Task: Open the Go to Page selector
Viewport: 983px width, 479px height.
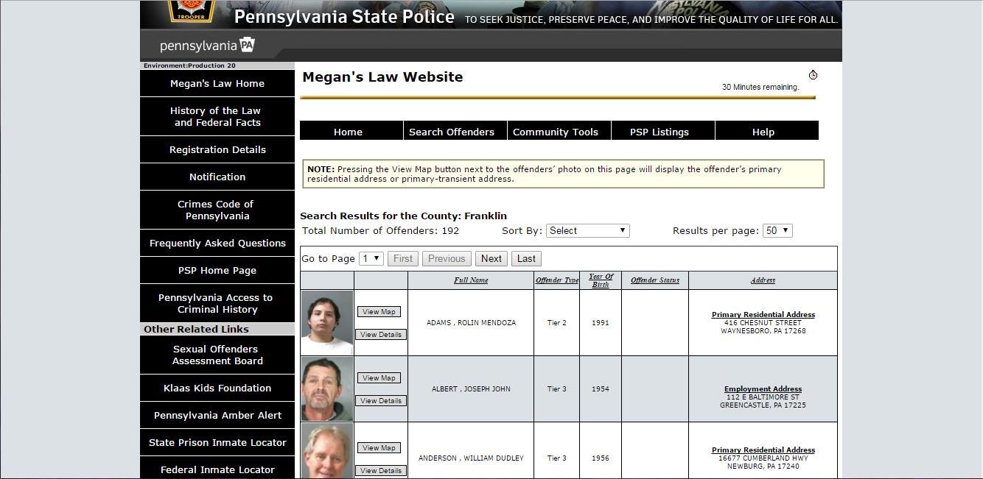Action: tap(371, 258)
